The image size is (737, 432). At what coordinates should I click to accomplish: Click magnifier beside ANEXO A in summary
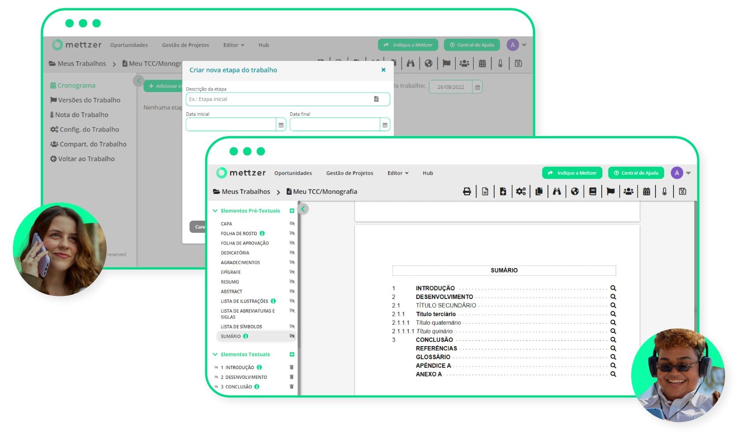pyautogui.click(x=613, y=374)
